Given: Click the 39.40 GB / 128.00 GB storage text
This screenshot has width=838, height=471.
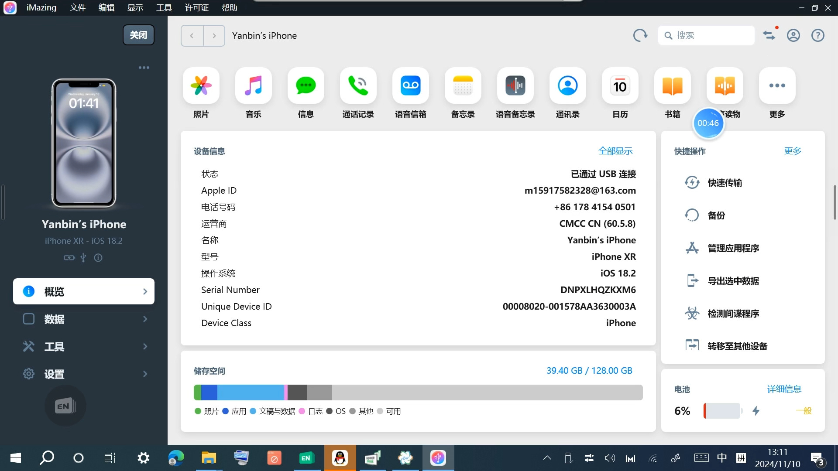Looking at the screenshot, I should pos(589,371).
